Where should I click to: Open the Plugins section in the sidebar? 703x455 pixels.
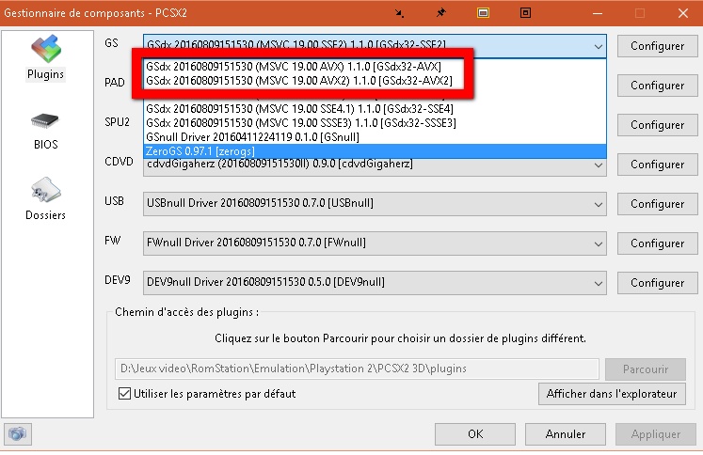(45, 57)
